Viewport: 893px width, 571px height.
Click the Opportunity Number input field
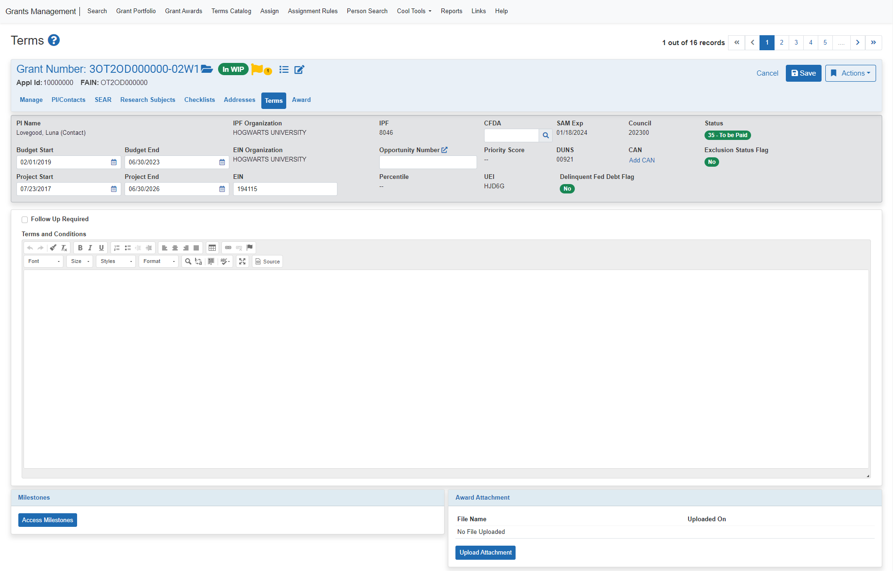tap(428, 162)
